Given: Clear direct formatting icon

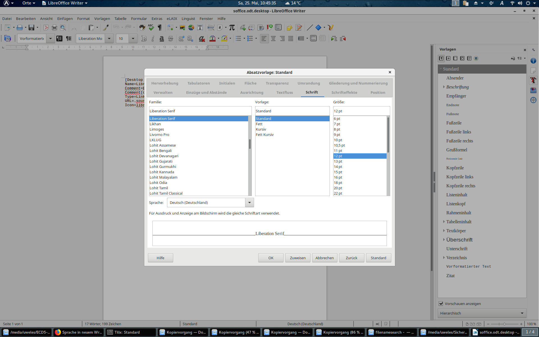Looking at the screenshot, I should click(202, 38).
